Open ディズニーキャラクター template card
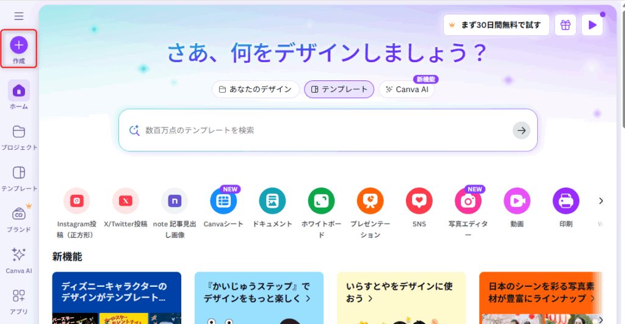The image size is (625, 324). coord(117,298)
